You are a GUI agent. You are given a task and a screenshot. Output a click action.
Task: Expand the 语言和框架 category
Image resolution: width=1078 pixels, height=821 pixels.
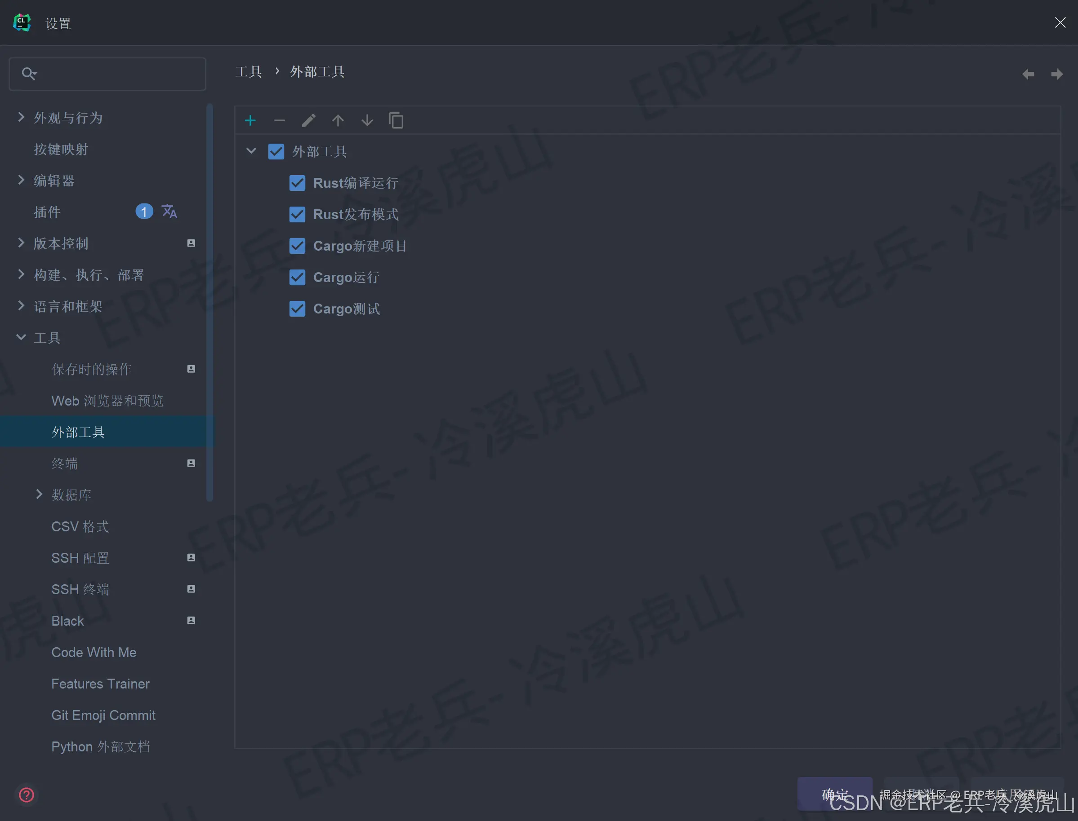coord(21,306)
